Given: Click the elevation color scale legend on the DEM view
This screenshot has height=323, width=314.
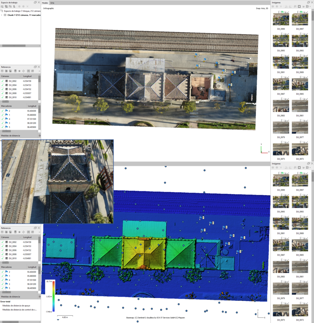Looking at the screenshot, I should coord(50,296).
